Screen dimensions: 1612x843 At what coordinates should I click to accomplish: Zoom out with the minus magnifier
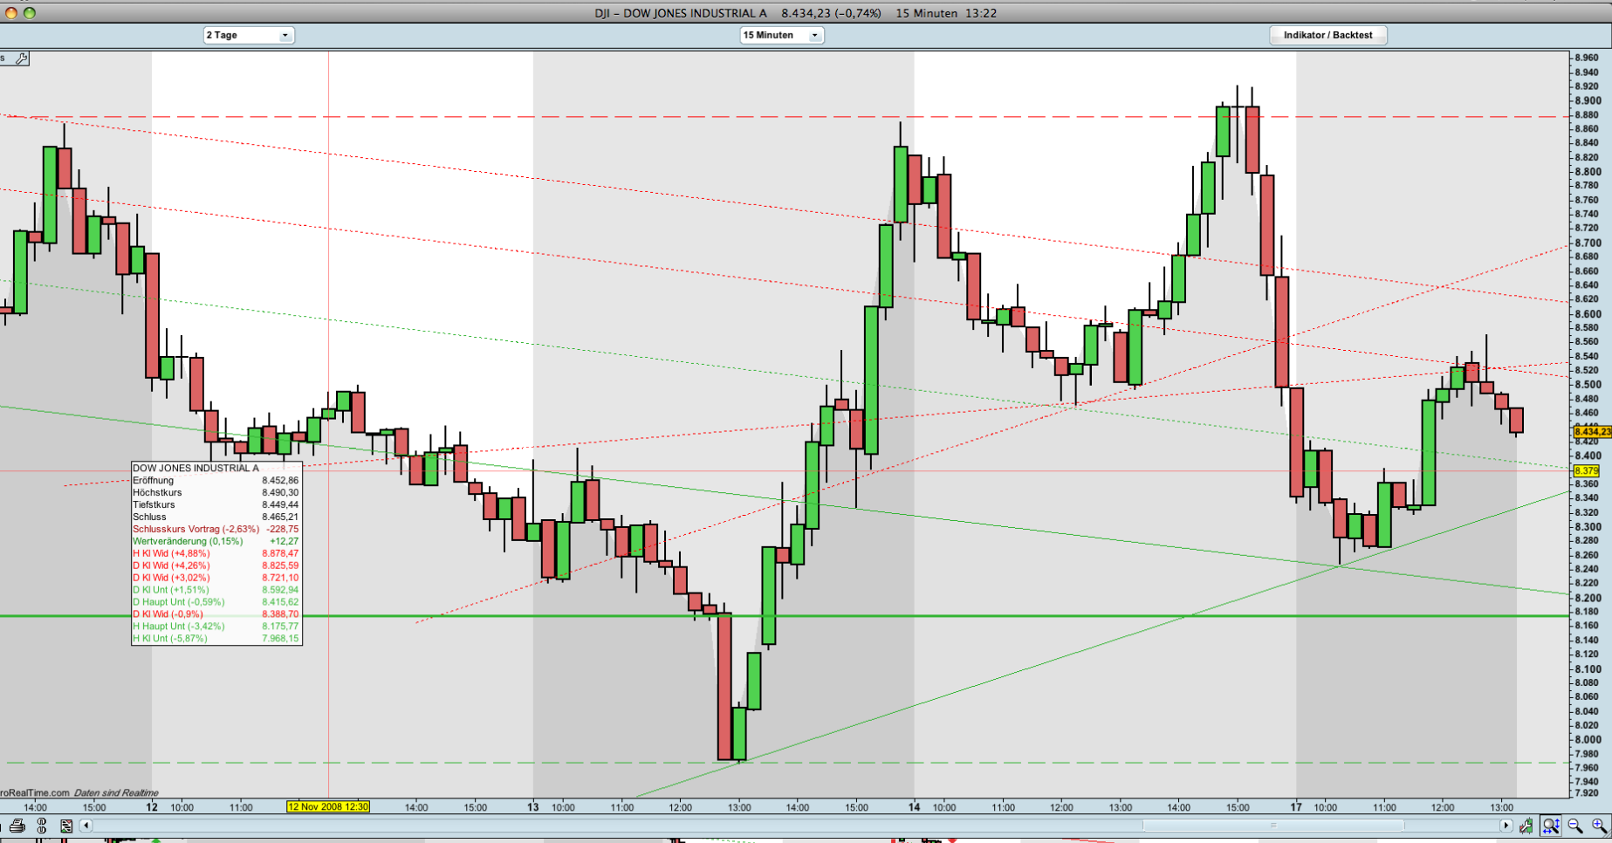click(1575, 826)
